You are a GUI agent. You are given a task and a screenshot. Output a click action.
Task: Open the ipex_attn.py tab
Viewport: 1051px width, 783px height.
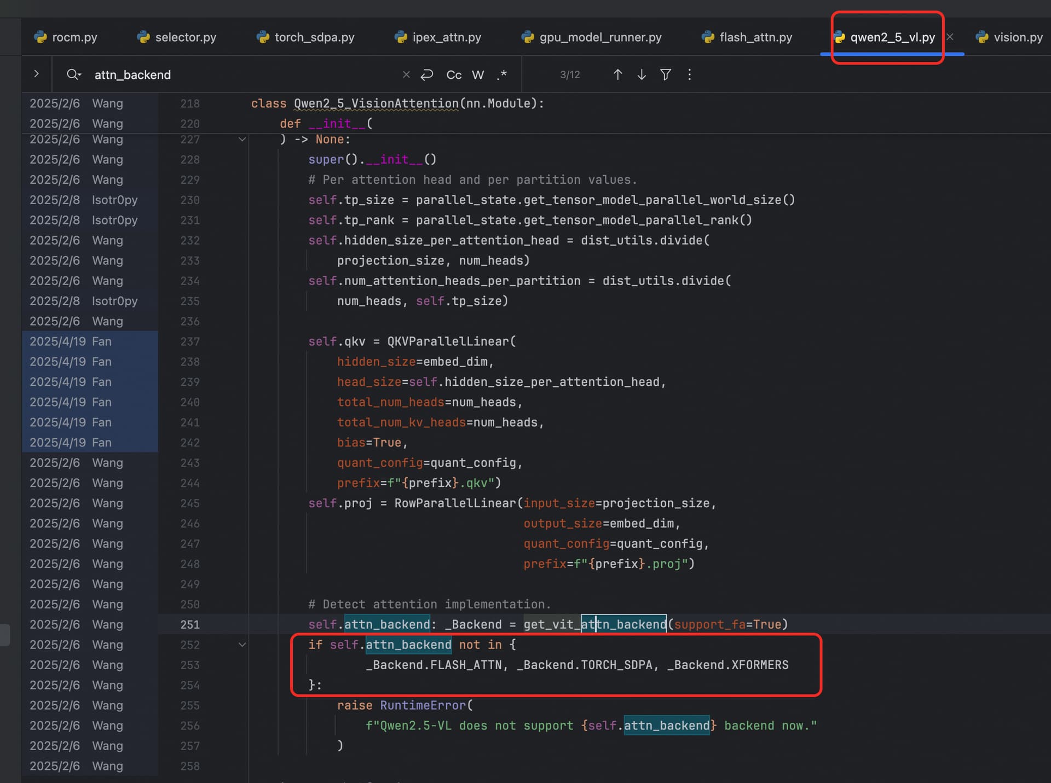[x=446, y=37]
